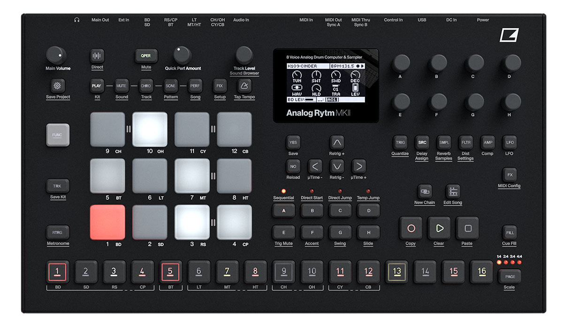Tap the Tap Tempo button

[x=243, y=87]
